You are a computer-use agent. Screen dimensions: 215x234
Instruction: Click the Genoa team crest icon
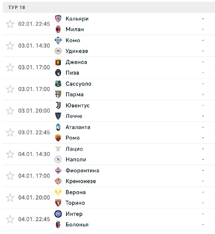pyautogui.click(x=58, y=62)
